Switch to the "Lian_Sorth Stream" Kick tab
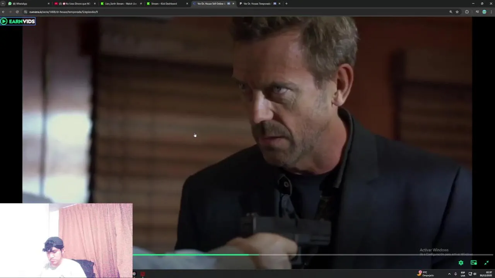 (x=121, y=3)
